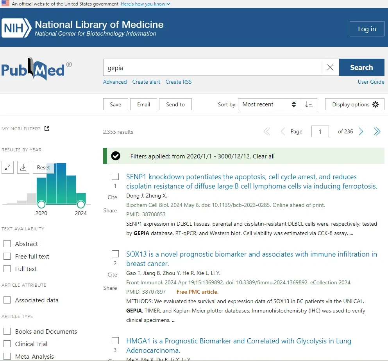Click the tallest bar in year histogram
This screenshot has width=388, height=361.
(61, 183)
